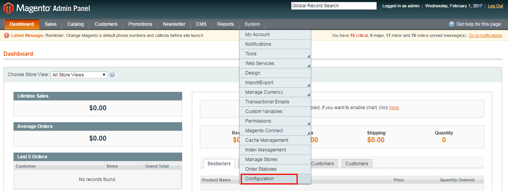Open Index Management from System menu
Image resolution: width=508 pixels, height=191 pixels.
pyautogui.click(x=275, y=150)
